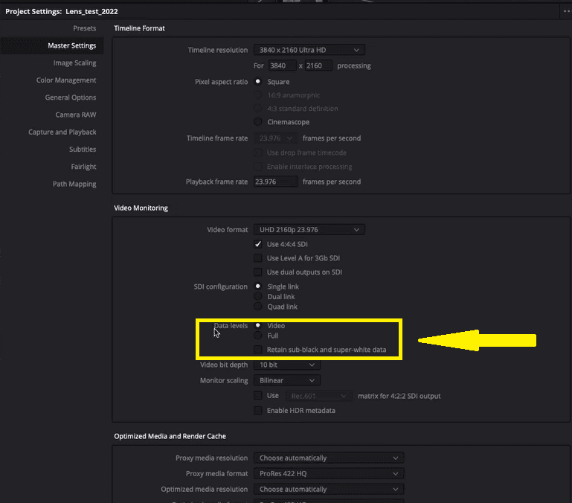
Task: Select Full data levels
Action: 258,336
